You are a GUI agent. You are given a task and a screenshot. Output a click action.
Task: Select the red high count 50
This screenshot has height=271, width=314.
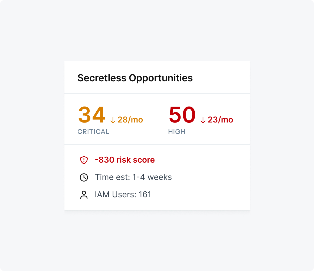click(182, 115)
